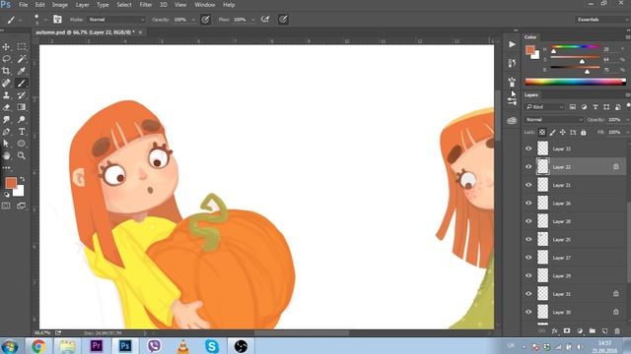This screenshot has width=631, height=354.
Task: Swap foreground and background colors
Action: tap(22, 179)
